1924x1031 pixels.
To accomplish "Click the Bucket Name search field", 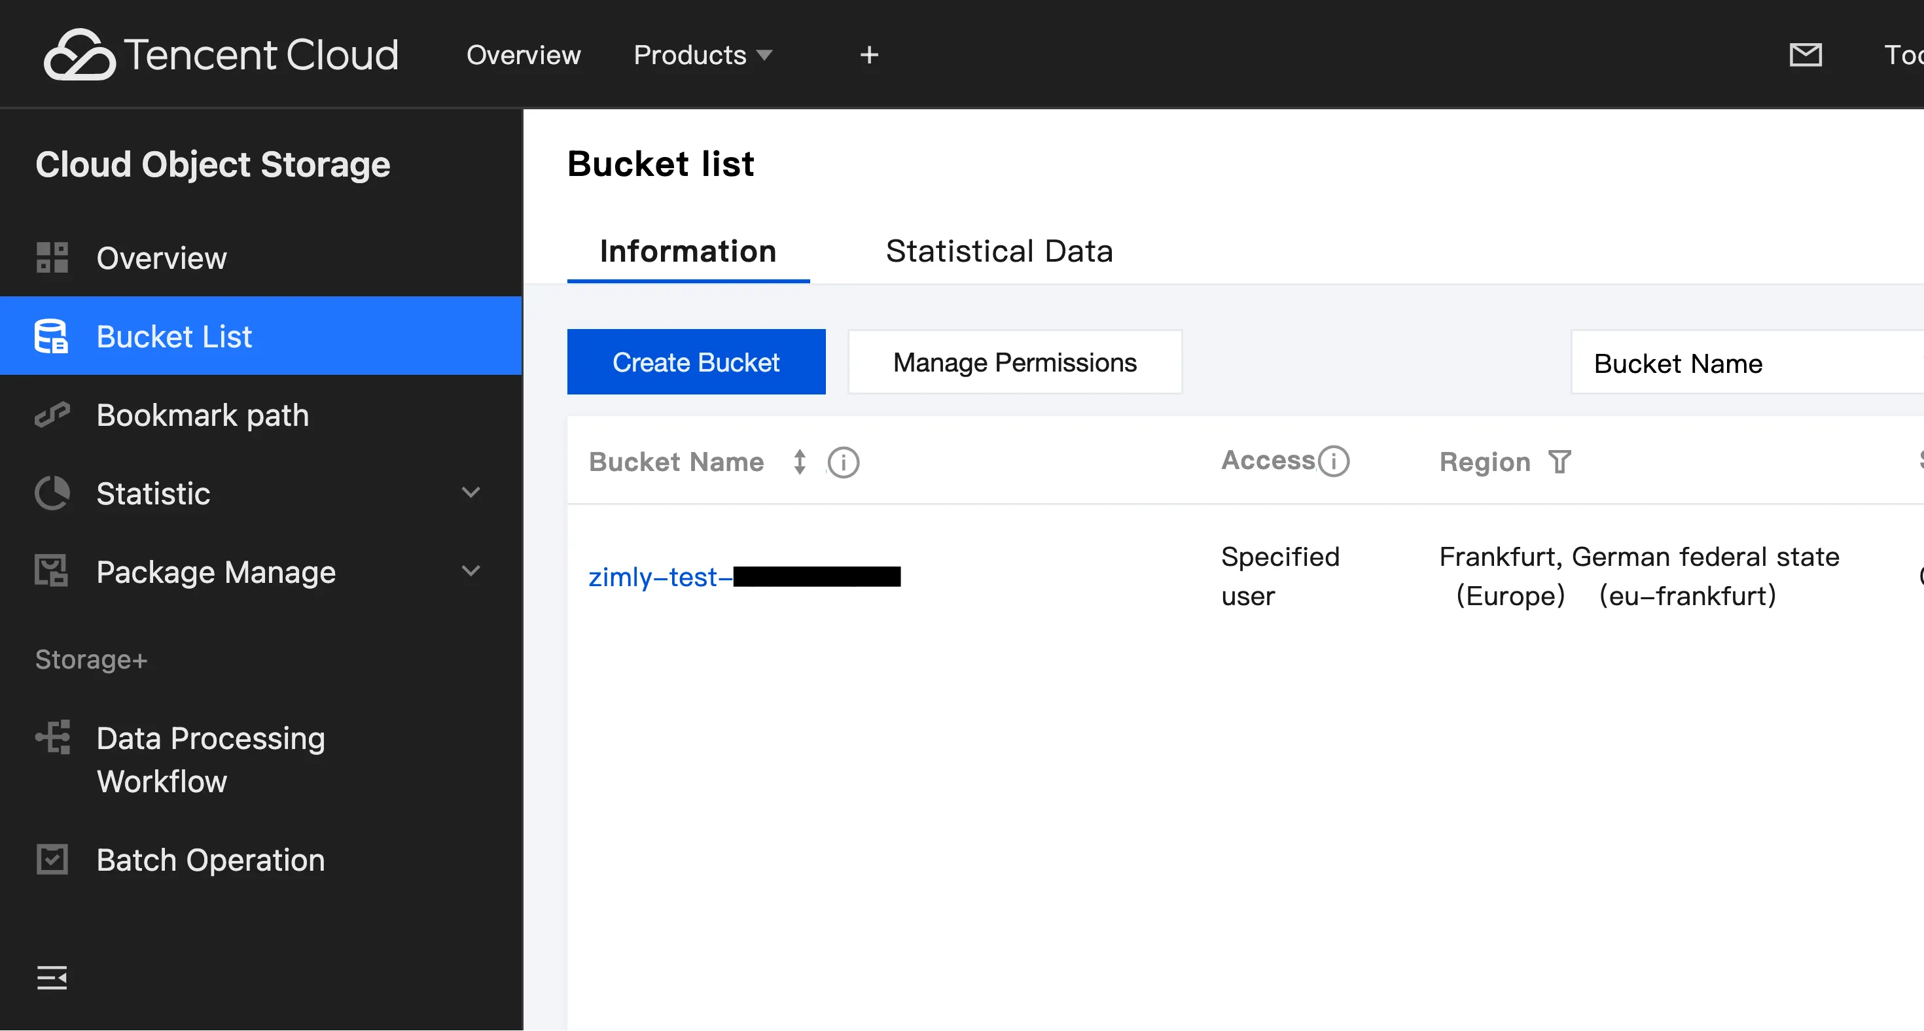I will click(1748, 364).
